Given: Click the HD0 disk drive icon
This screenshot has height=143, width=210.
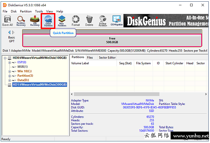Looking at the screenshot, I should [9, 58].
